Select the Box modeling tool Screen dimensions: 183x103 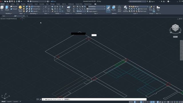pos(2,8)
